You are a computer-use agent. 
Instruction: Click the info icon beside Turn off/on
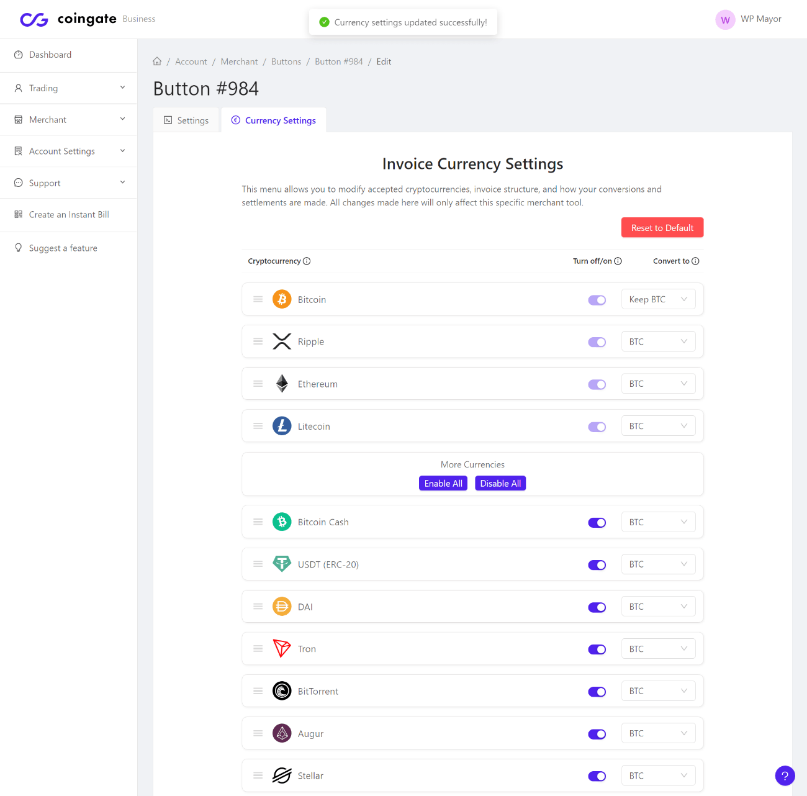click(x=618, y=261)
